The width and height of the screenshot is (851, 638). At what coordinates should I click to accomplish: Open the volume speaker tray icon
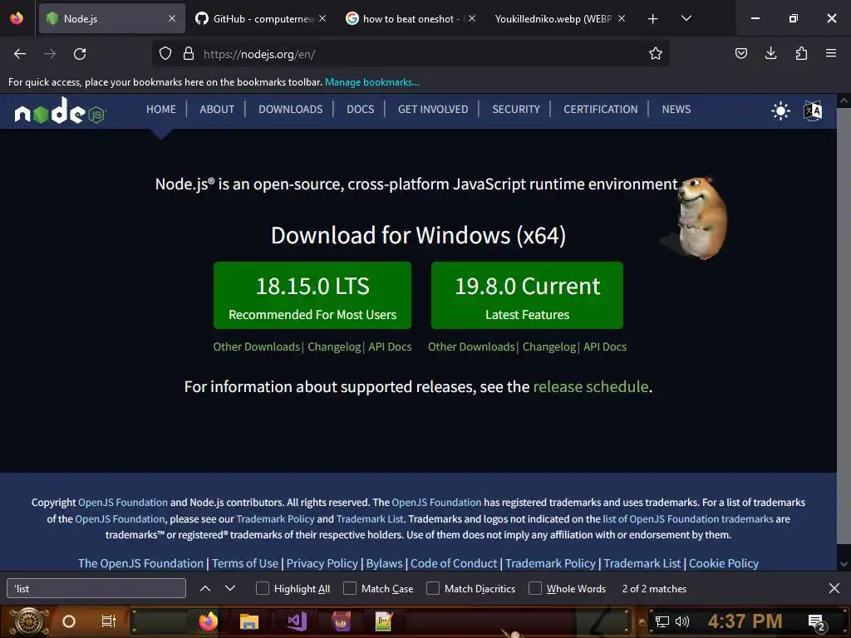pos(682,621)
